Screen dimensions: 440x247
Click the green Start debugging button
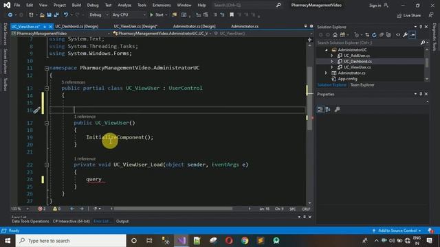point(157,15)
